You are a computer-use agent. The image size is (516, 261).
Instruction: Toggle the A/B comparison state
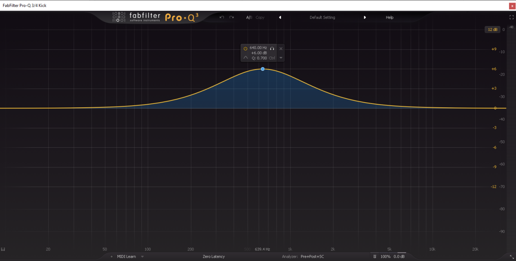click(249, 18)
